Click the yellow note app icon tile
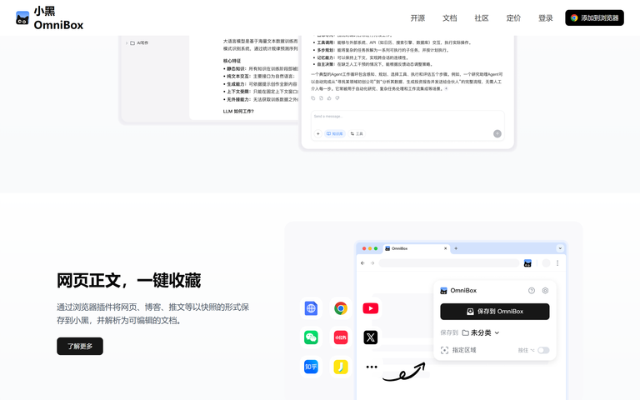The image size is (640, 400). (341, 367)
